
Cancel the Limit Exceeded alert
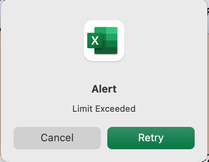[x=57, y=138]
